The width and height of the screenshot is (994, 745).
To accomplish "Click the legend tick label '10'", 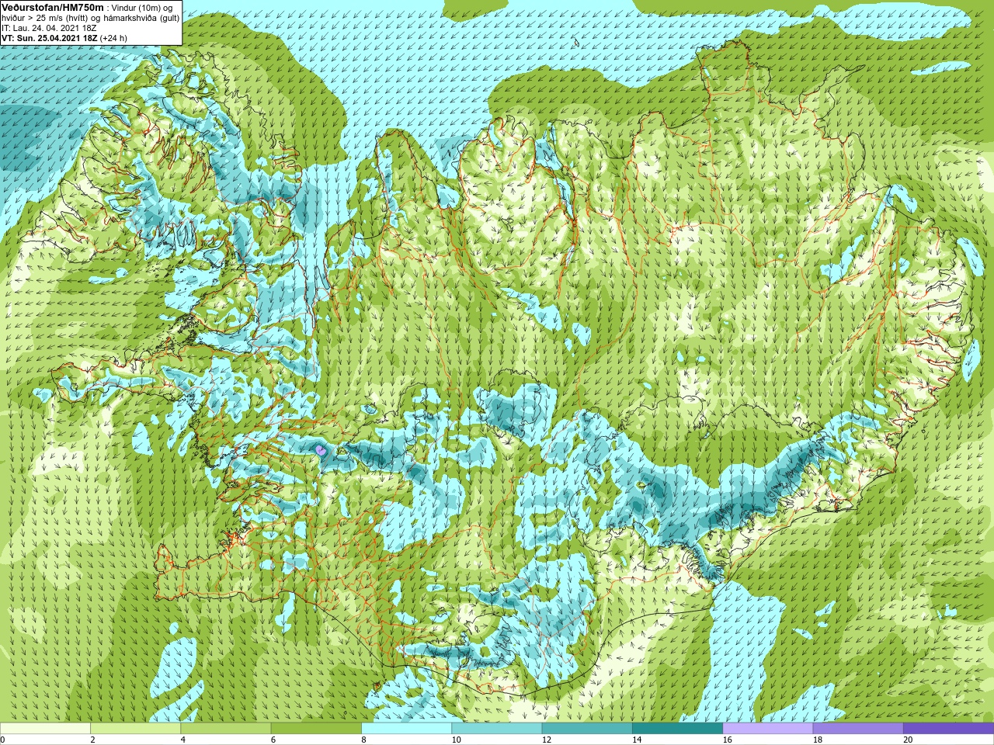I will (456, 740).
